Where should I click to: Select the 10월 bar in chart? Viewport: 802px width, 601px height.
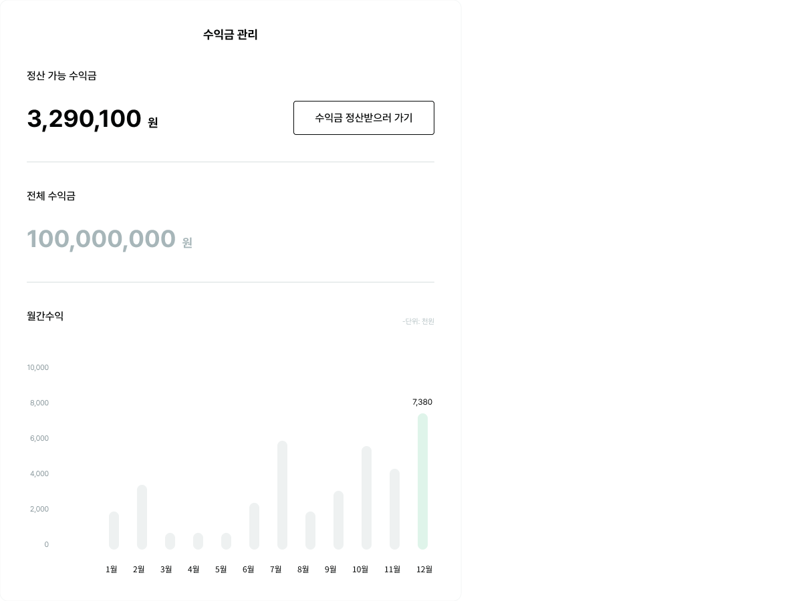coord(366,497)
